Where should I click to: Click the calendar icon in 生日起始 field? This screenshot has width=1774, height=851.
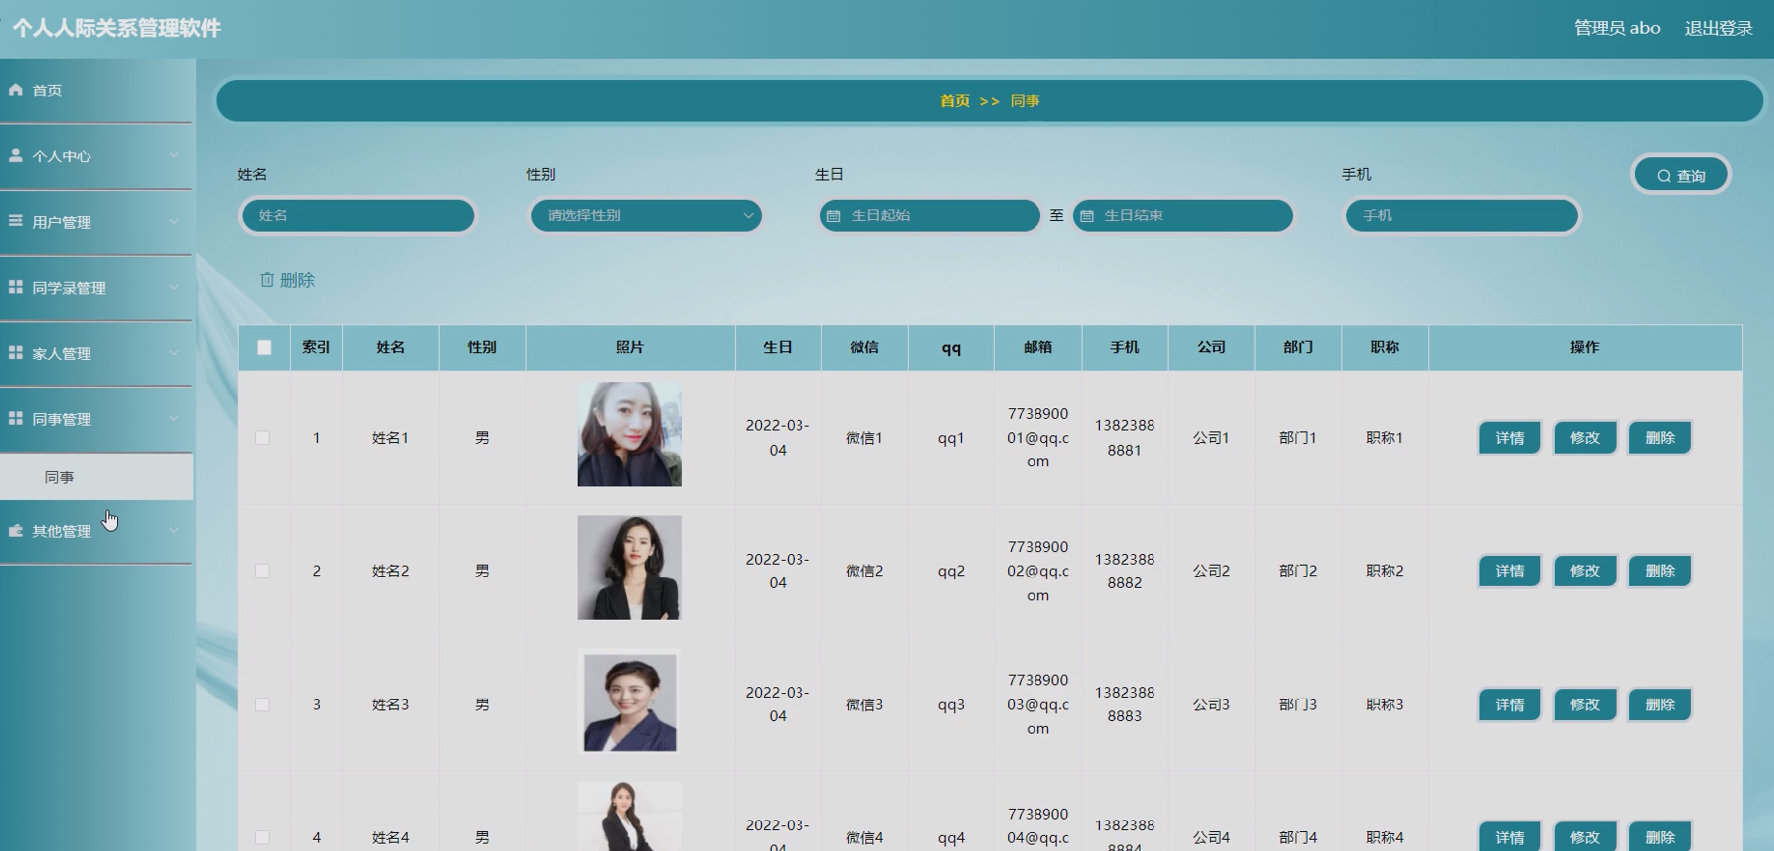(834, 215)
